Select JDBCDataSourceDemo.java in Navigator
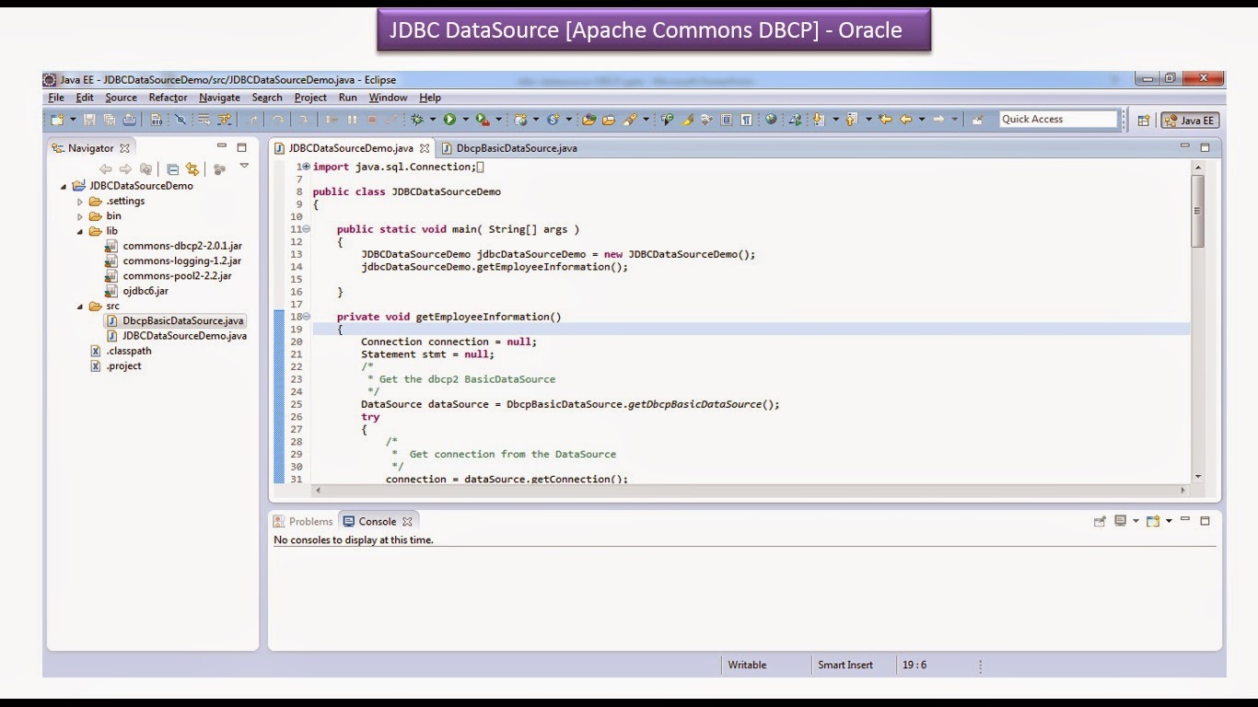The image size is (1258, 707). coord(182,335)
